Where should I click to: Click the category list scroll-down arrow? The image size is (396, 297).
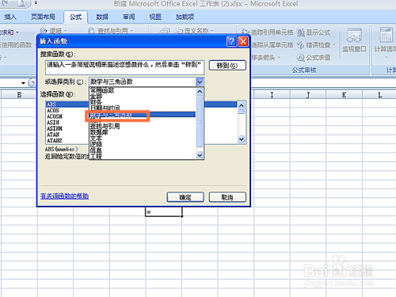tap(200, 155)
